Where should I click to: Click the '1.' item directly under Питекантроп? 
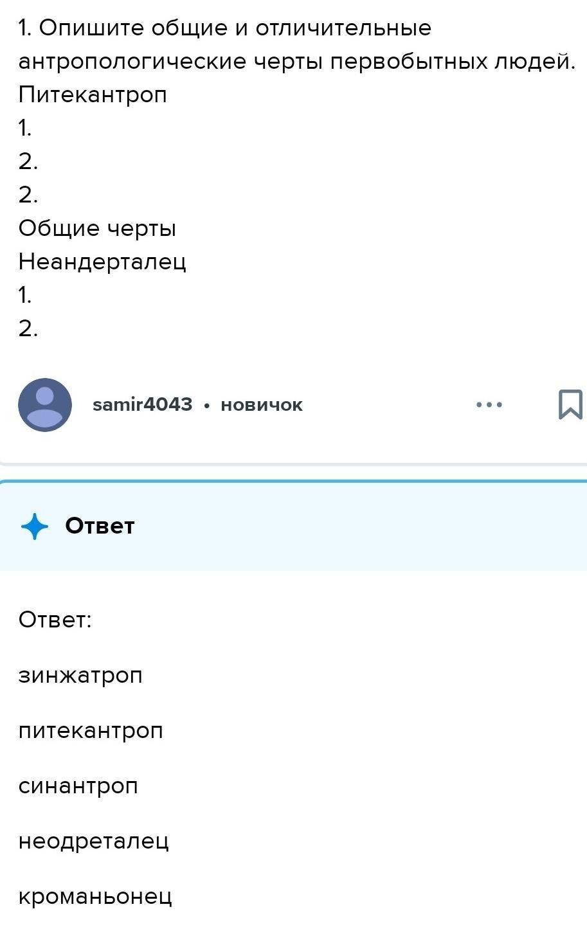click(25, 129)
